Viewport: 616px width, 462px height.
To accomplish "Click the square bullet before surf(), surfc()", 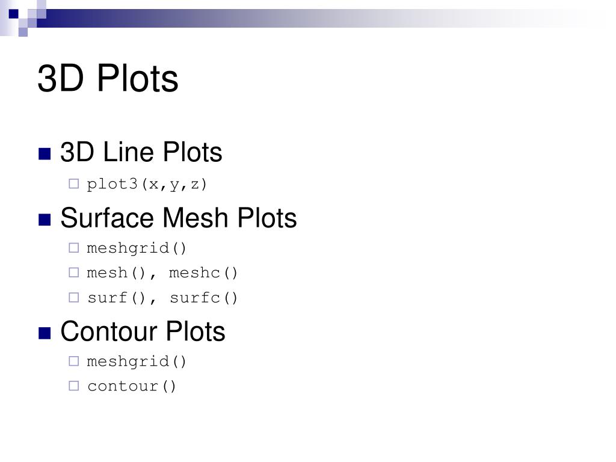I will [x=74, y=297].
